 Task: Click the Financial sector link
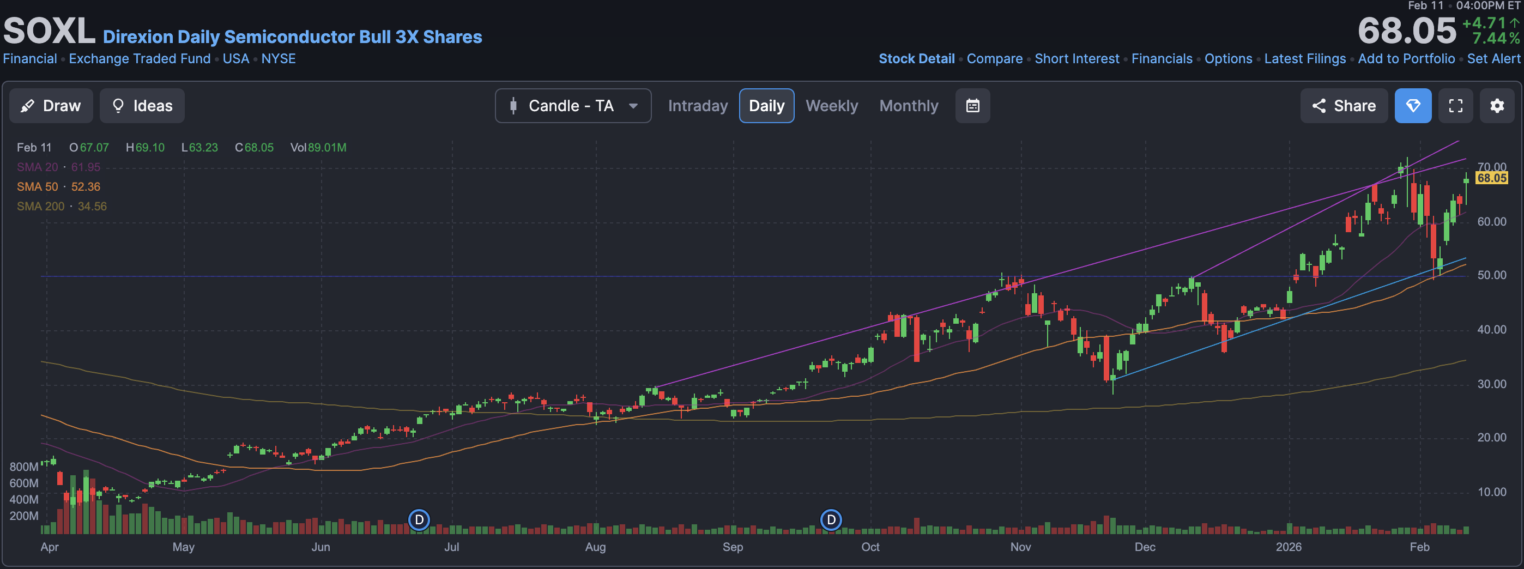point(30,58)
